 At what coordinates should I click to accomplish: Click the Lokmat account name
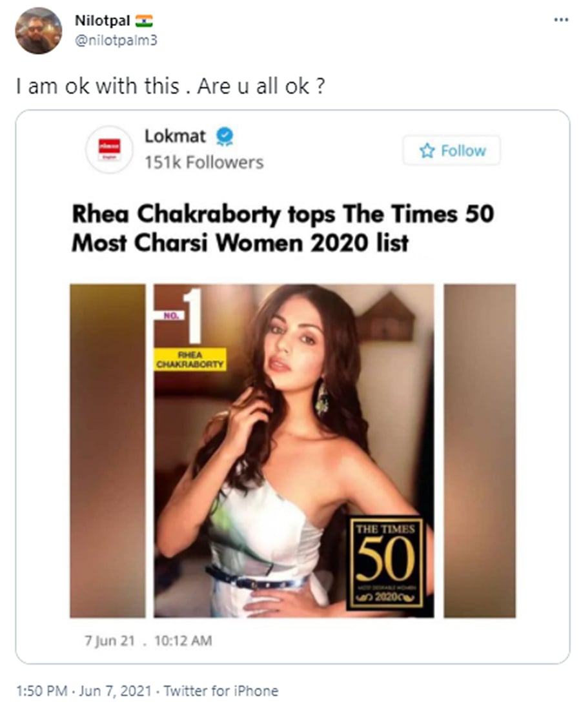[176, 137]
